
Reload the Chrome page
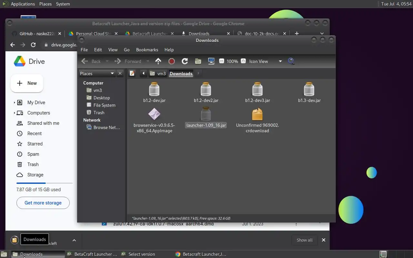[33, 45]
